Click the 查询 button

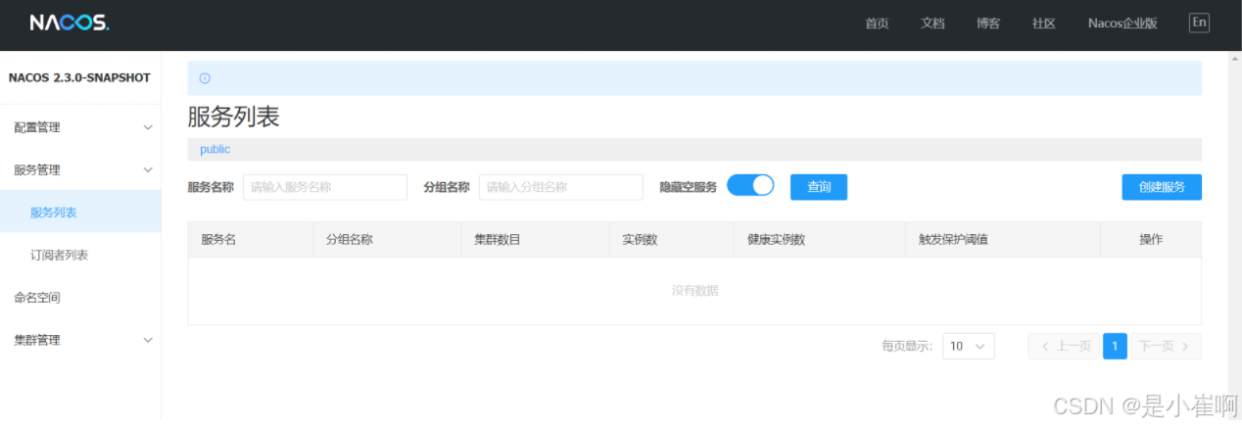click(819, 187)
